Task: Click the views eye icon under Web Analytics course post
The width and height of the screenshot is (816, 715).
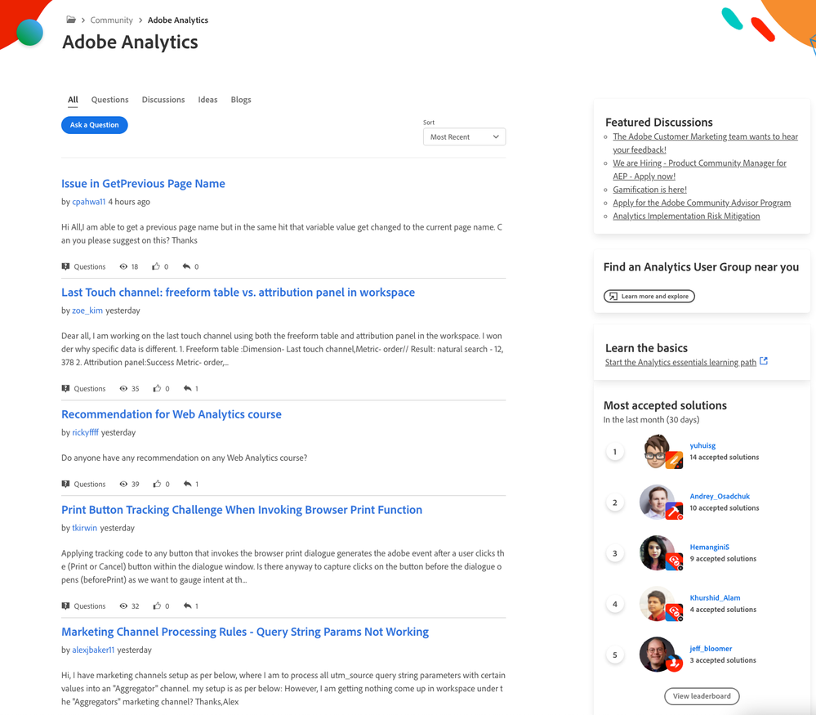Action: pyautogui.click(x=123, y=484)
